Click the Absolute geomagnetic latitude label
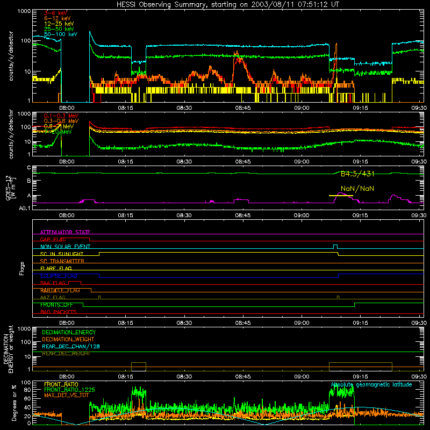 click(371, 384)
